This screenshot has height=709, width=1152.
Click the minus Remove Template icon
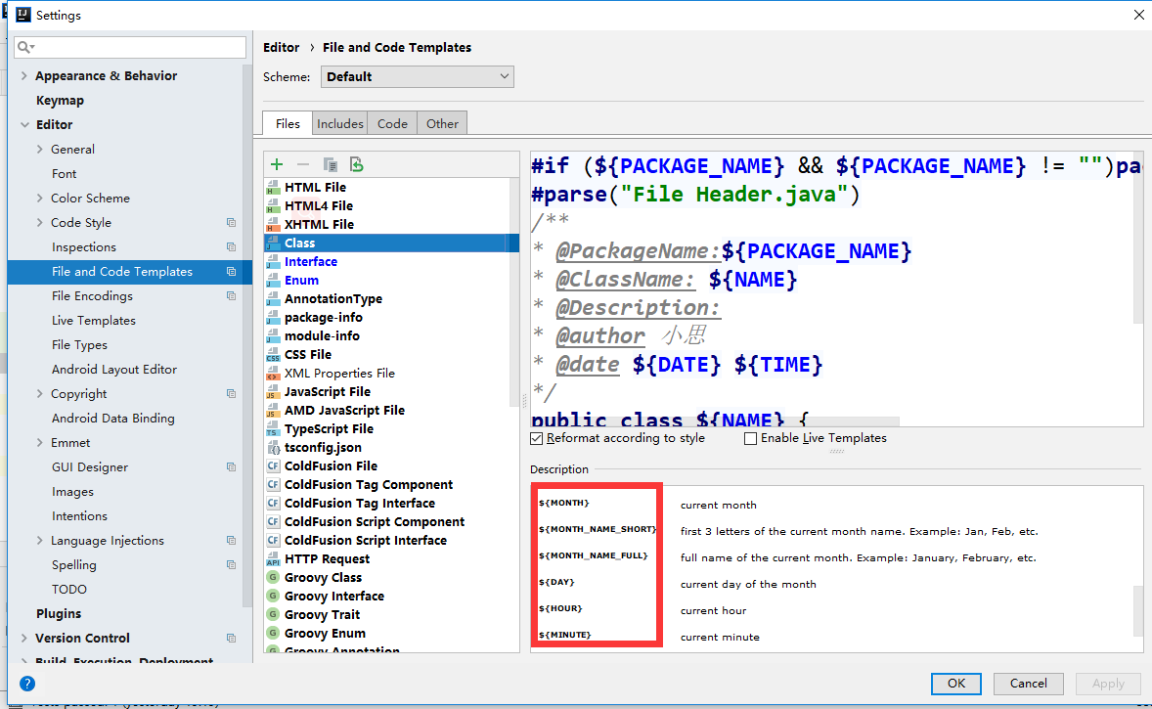[303, 164]
